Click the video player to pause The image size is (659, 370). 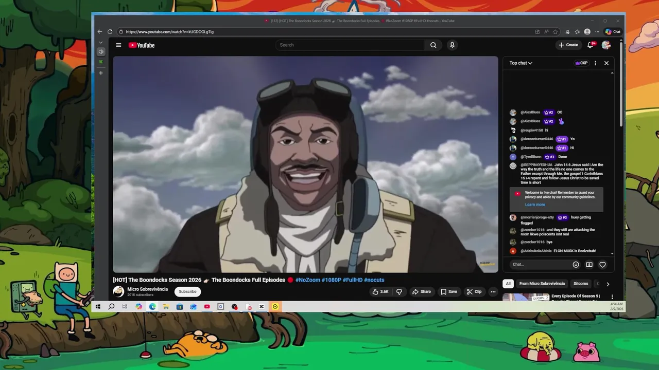(x=305, y=164)
